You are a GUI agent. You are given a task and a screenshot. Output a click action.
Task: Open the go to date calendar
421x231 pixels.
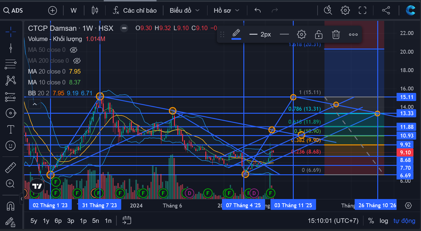127,220
